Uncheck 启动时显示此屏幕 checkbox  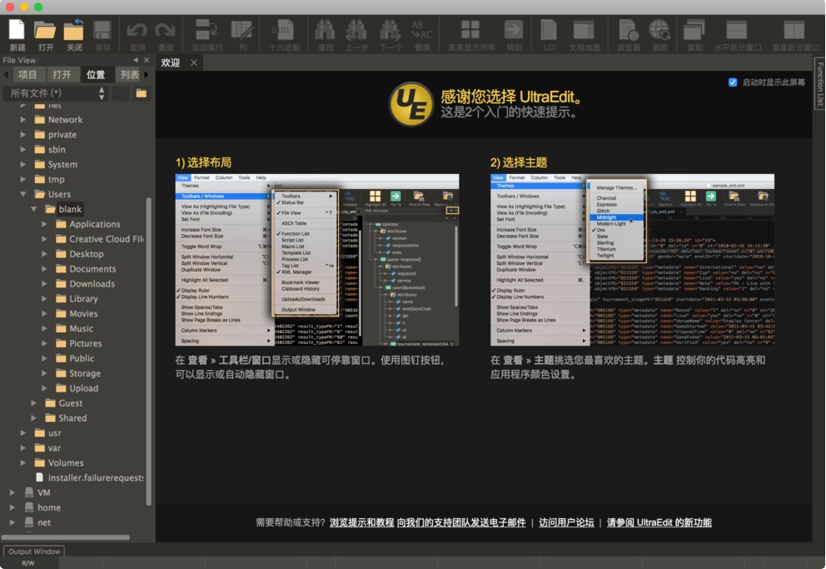tap(732, 82)
